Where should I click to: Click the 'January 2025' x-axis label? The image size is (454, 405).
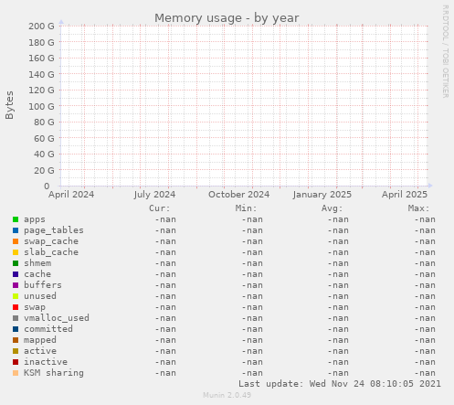click(322, 195)
